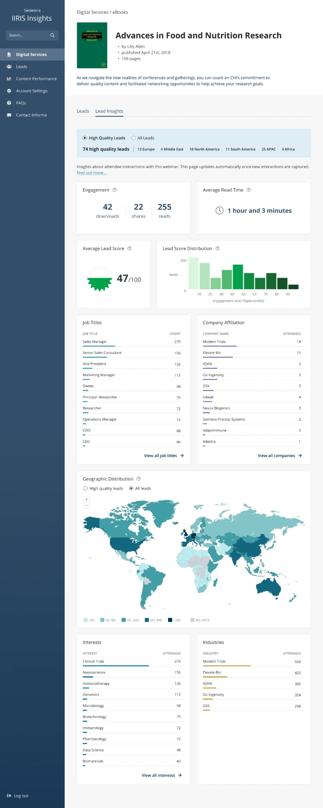
Task: Zoom in on the map with plus
Action: click(87, 500)
